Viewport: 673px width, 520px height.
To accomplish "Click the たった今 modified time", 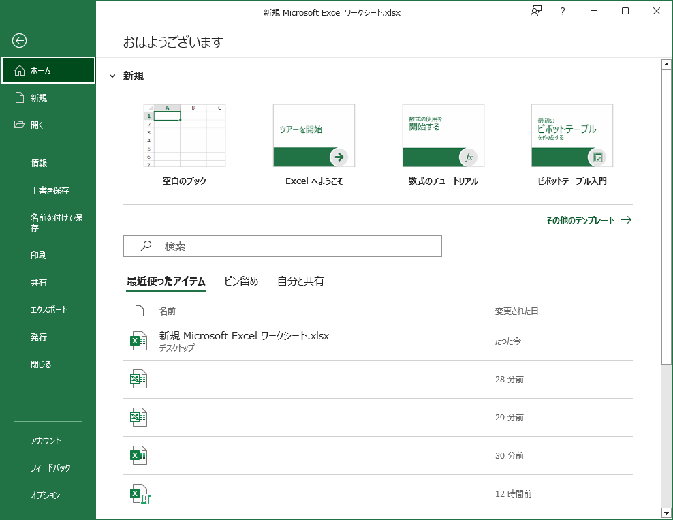I will pyautogui.click(x=507, y=341).
